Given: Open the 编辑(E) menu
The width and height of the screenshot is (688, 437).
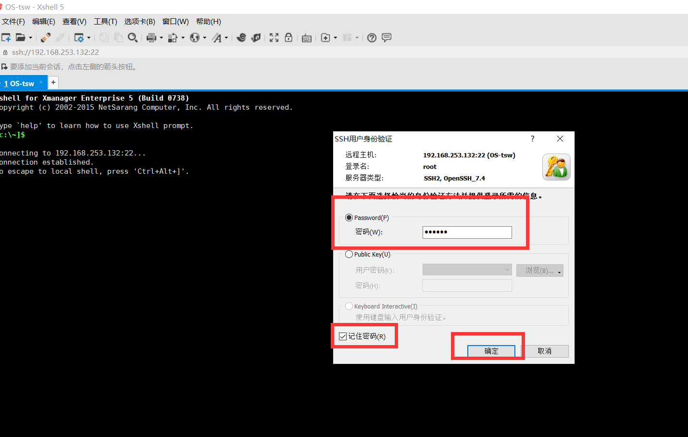Looking at the screenshot, I should [x=44, y=22].
